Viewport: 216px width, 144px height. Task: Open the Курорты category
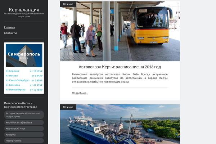pyautogui.click(x=24, y=135)
